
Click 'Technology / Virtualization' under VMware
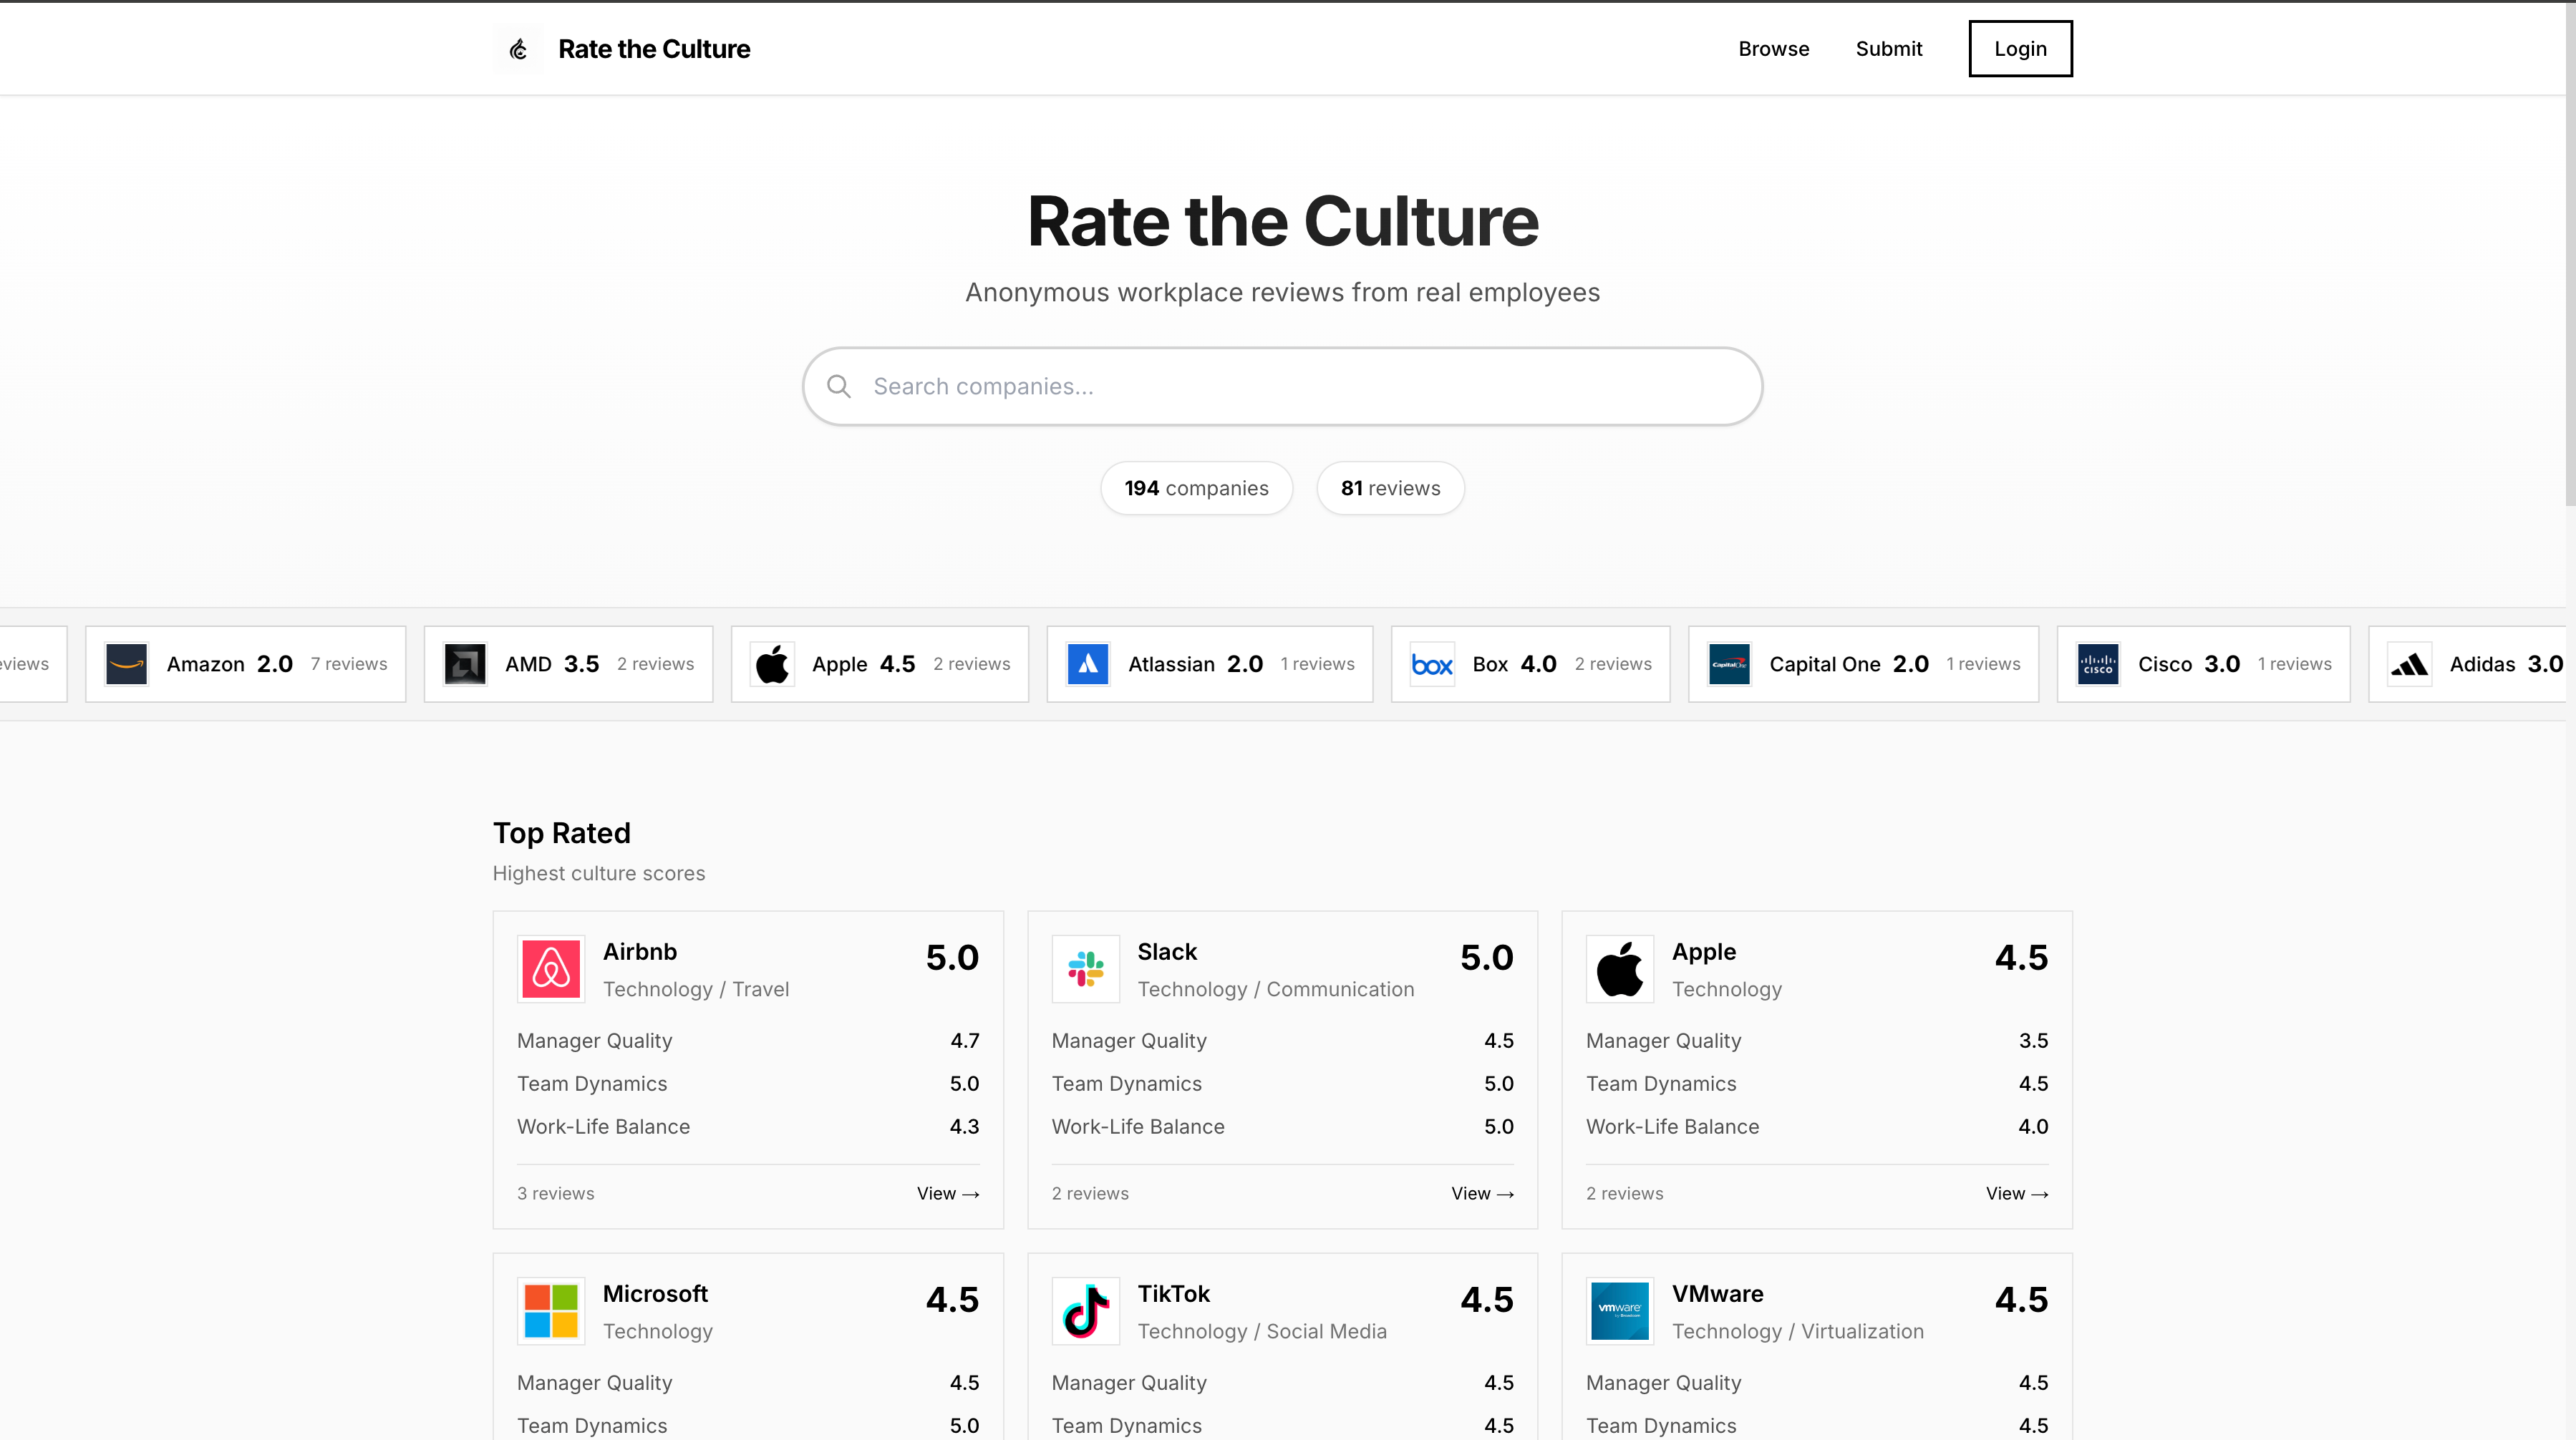click(1797, 1331)
